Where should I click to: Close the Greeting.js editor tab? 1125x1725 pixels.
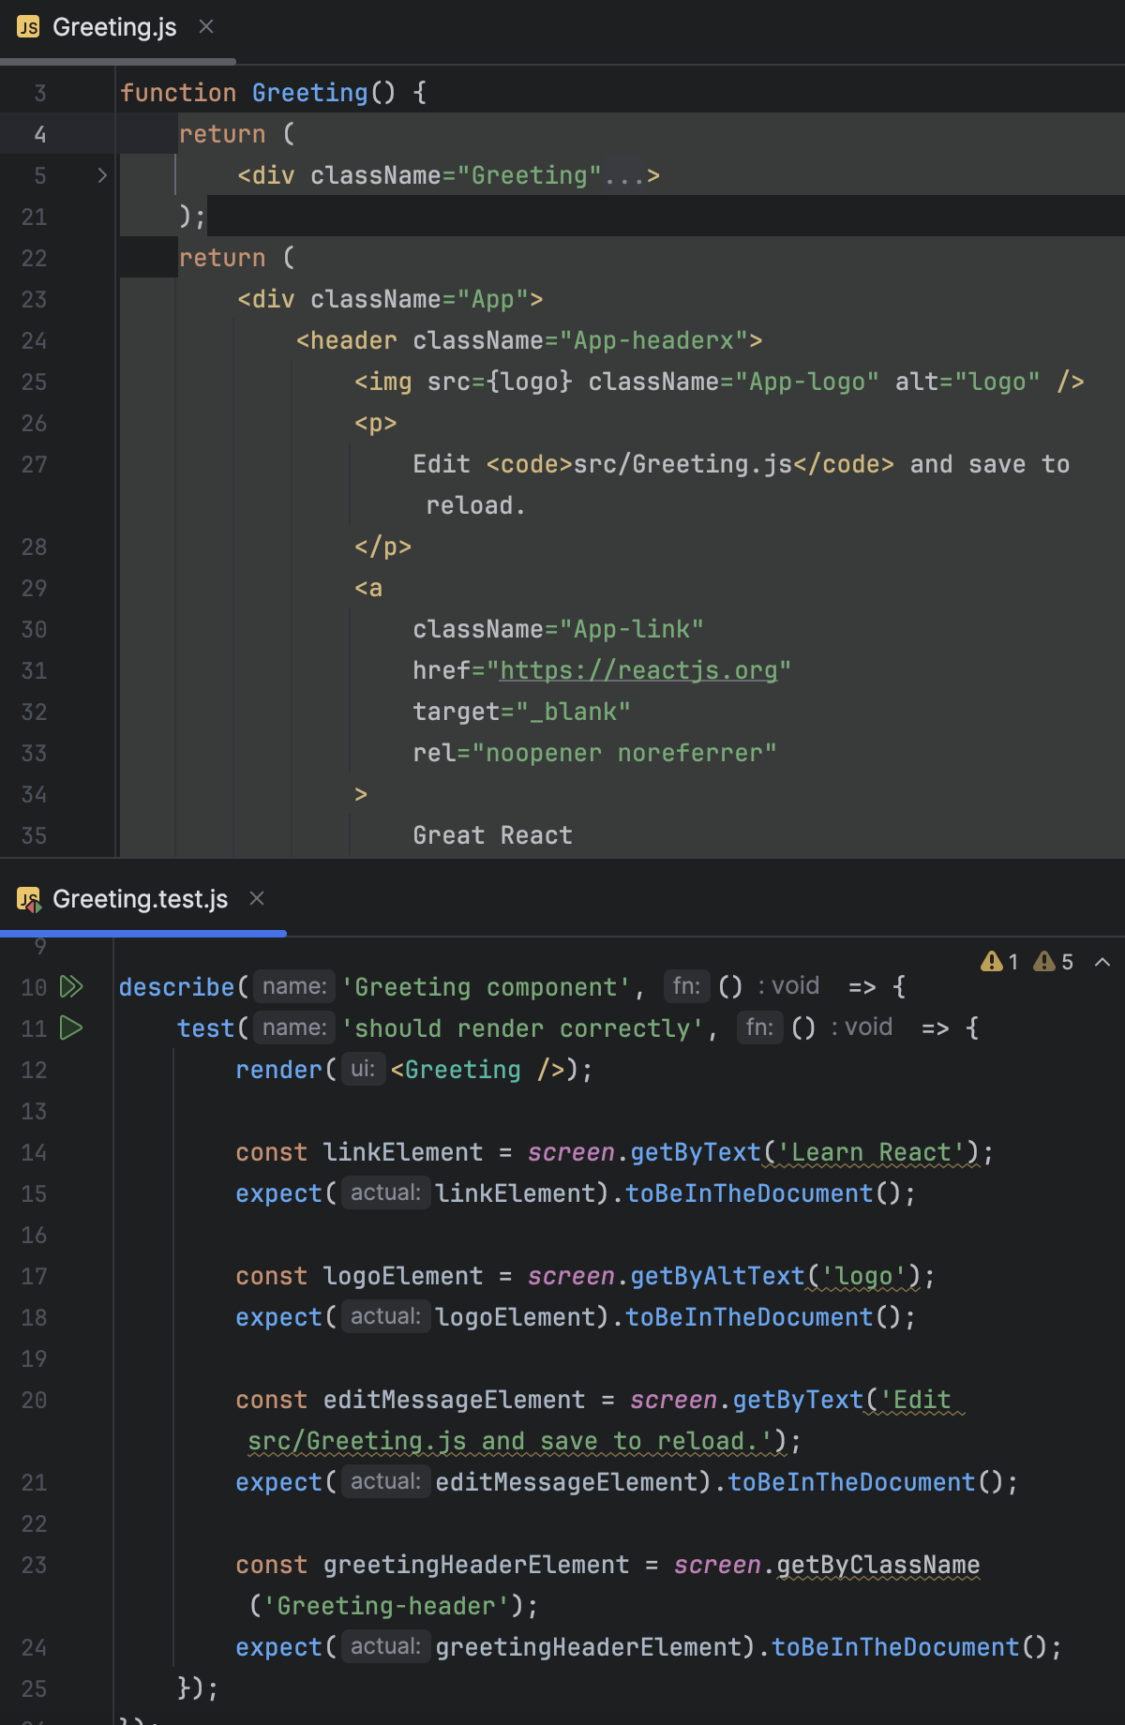(206, 27)
